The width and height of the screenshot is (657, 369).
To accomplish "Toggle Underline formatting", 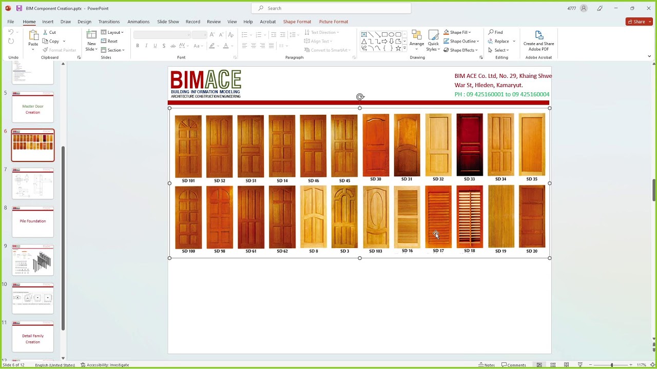I will (155, 46).
